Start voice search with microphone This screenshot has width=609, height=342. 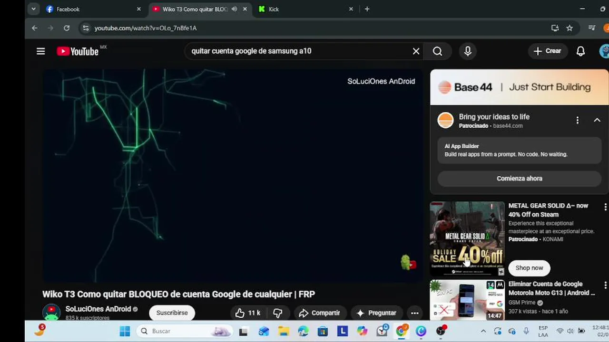[x=468, y=51]
